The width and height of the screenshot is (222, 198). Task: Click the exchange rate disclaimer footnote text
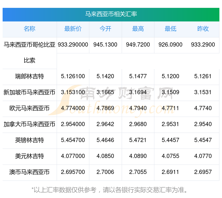click(x=111, y=190)
